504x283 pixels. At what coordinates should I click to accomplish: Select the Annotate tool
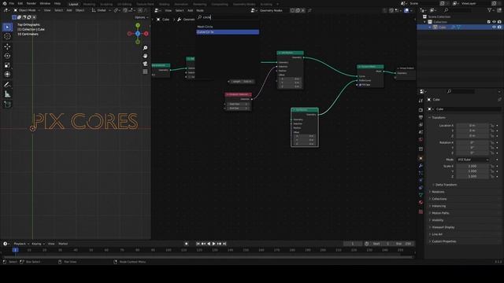[7, 85]
